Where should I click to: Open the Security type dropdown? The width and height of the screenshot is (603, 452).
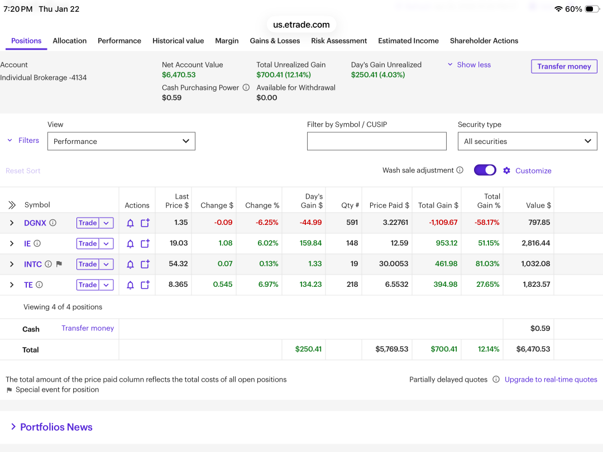pos(527,141)
